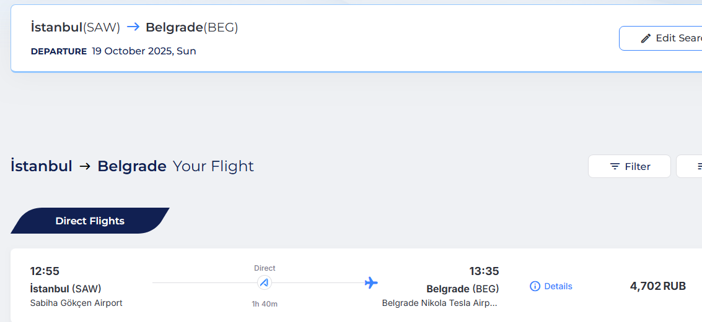Select the Direct Flights tab
Screen dimensions: 702x322
(x=90, y=221)
